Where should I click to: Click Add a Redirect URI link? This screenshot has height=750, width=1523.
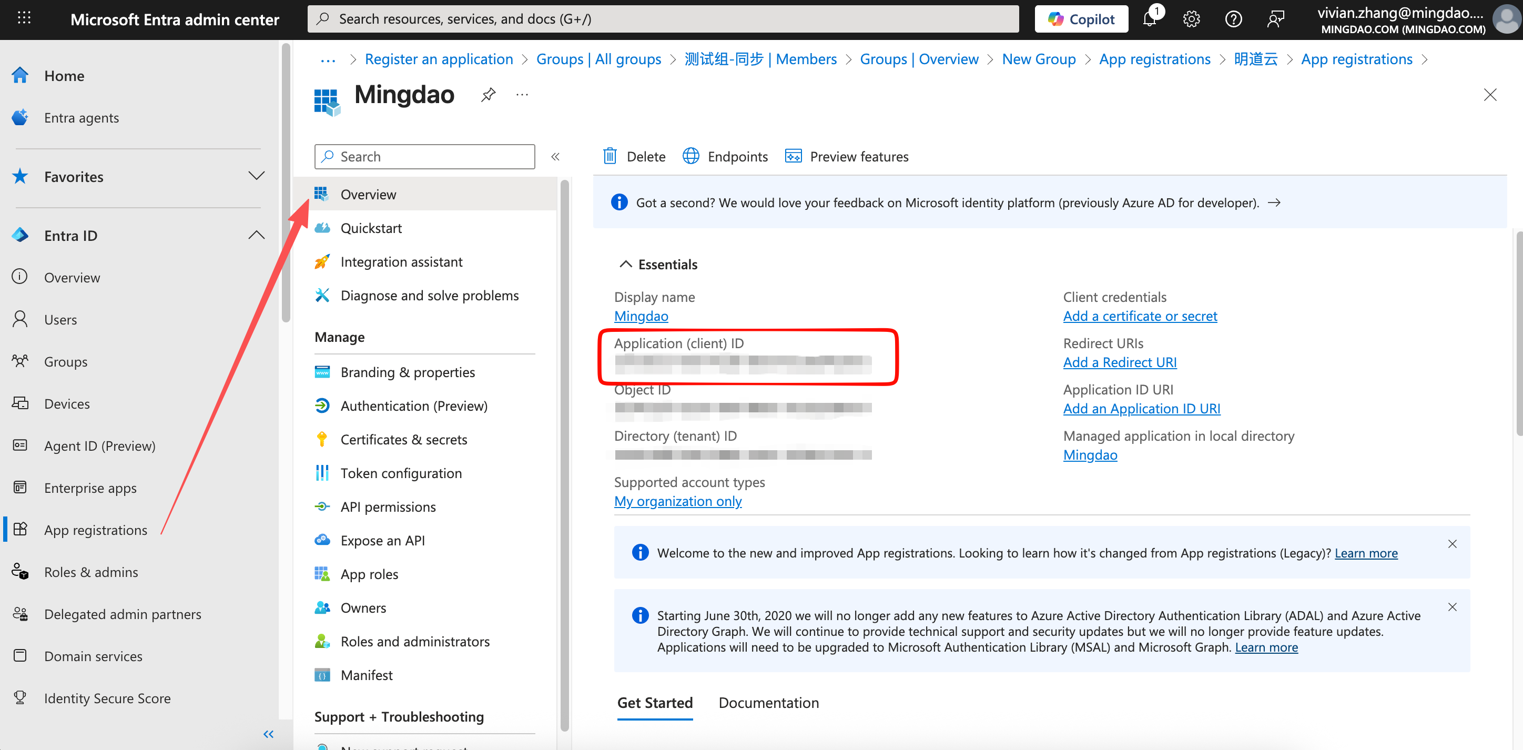coord(1120,362)
